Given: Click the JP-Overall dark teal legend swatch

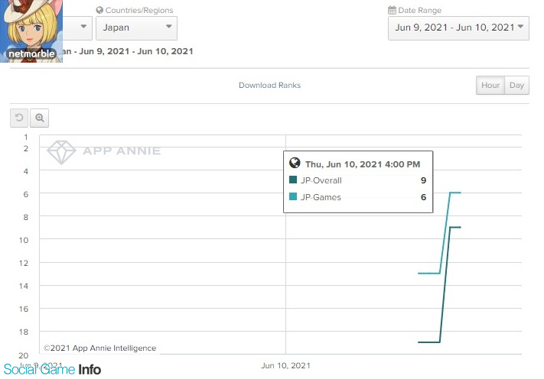Looking at the screenshot, I should click(293, 180).
